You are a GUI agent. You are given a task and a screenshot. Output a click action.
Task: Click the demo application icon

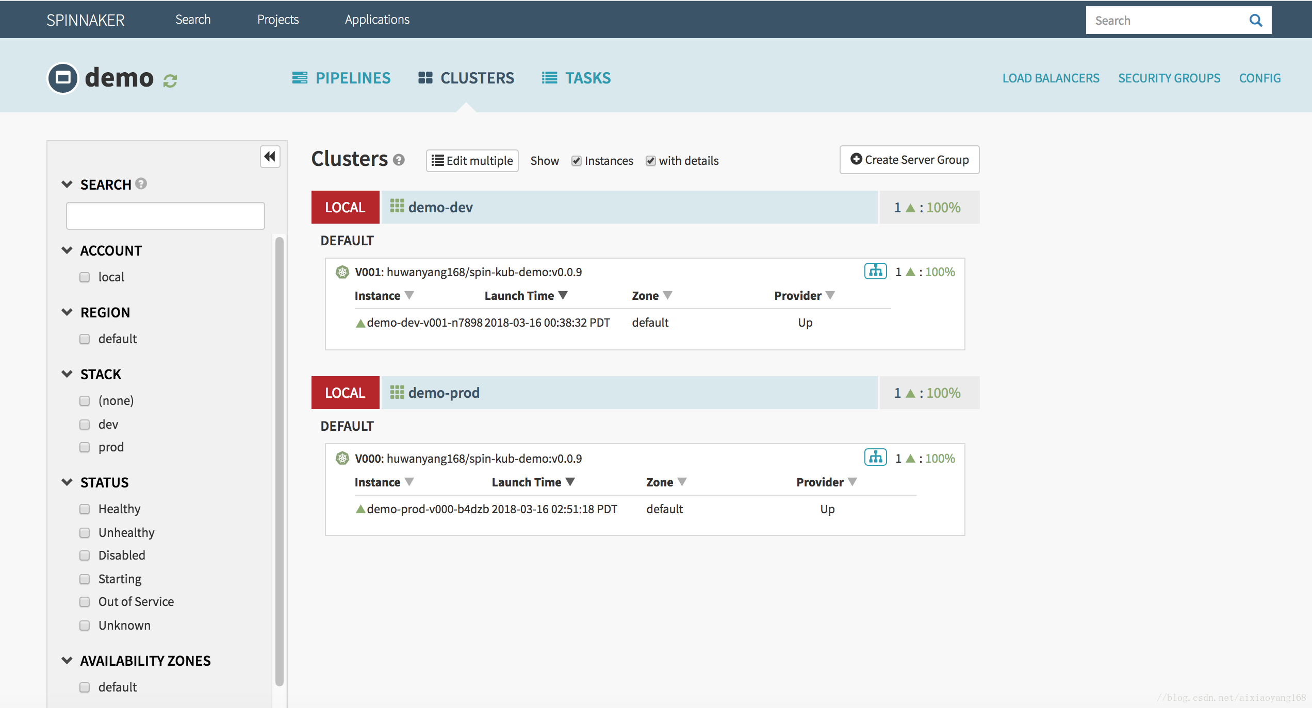pyautogui.click(x=63, y=78)
